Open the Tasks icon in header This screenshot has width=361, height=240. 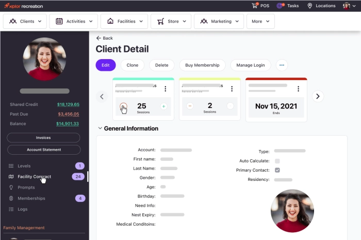point(280,6)
